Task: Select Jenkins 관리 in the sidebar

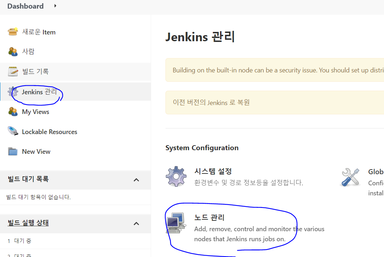Action: (x=39, y=92)
